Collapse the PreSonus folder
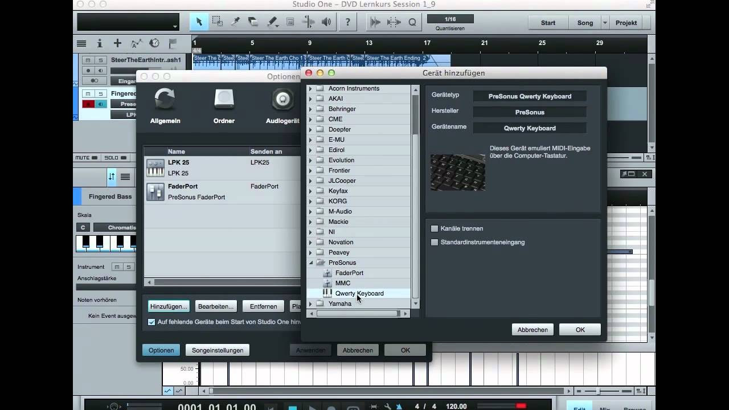 pos(310,263)
